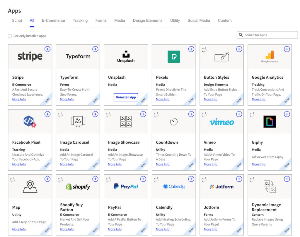Open More Info for Facebook Pixel
Viewport: 300px width, 237px height.
click(x=19, y=164)
